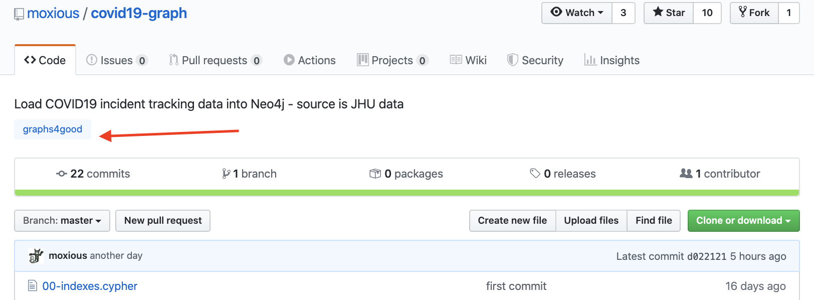Viewport: 814px width, 300px height.
Task: View the 3 watchers count
Action: coord(624,13)
